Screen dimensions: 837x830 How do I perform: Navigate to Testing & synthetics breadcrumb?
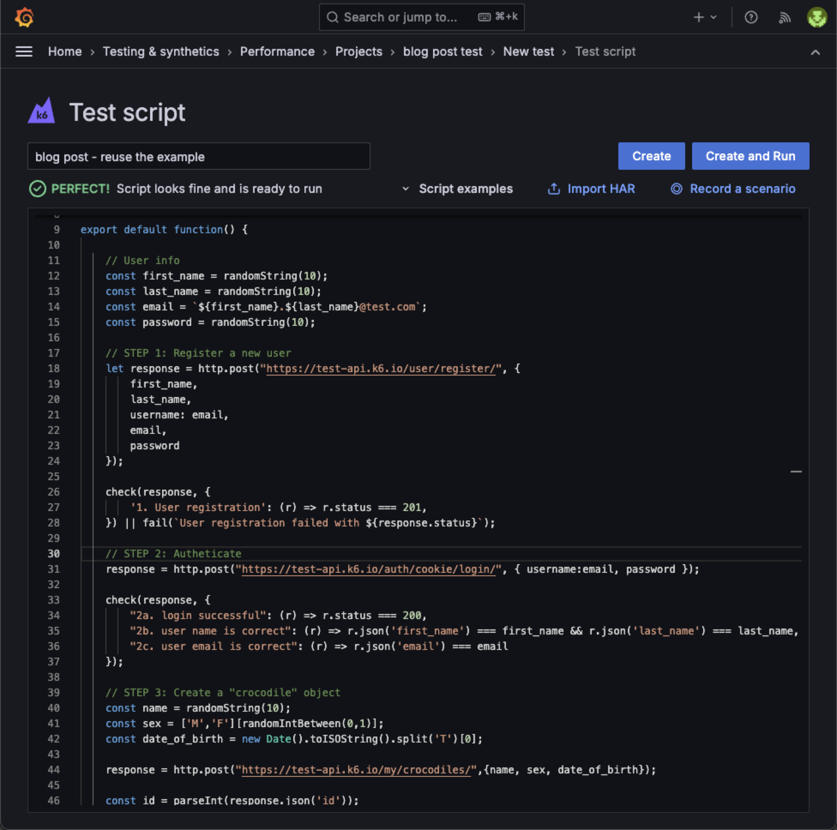coord(161,51)
